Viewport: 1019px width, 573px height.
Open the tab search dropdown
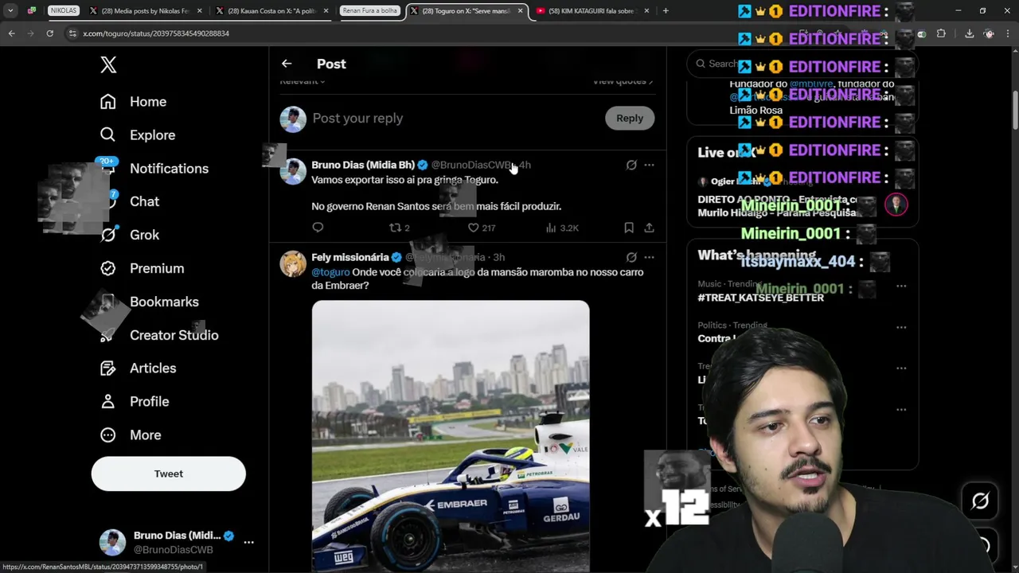tap(10, 11)
